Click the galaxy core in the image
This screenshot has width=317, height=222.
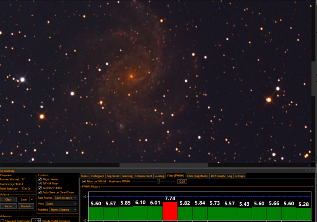click(x=132, y=76)
